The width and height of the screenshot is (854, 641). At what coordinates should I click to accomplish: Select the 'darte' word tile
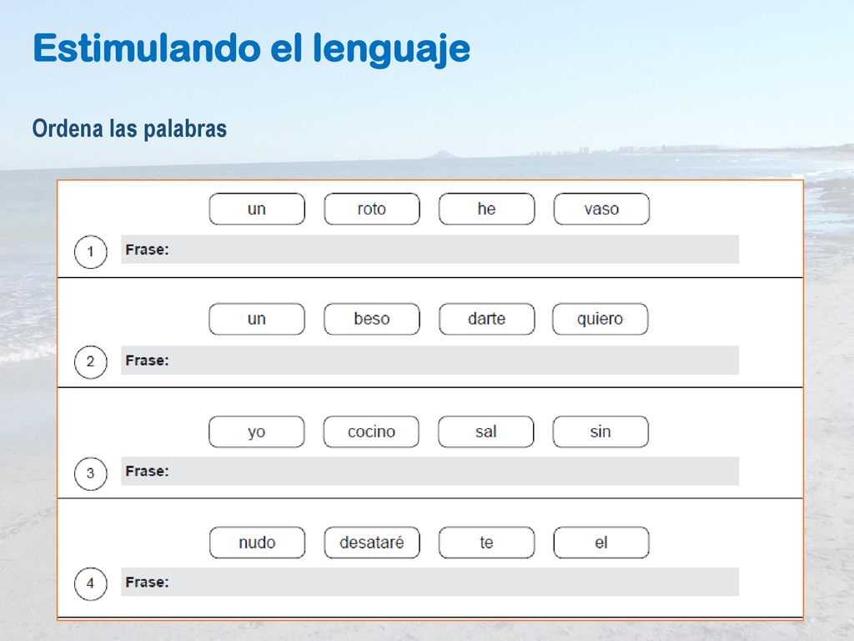487,319
